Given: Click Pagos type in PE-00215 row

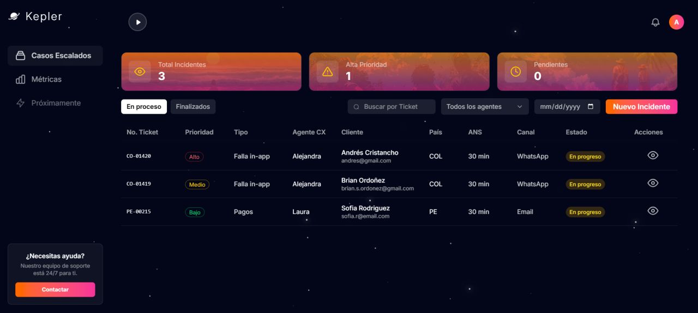Looking at the screenshot, I should click(x=243, y=212).
